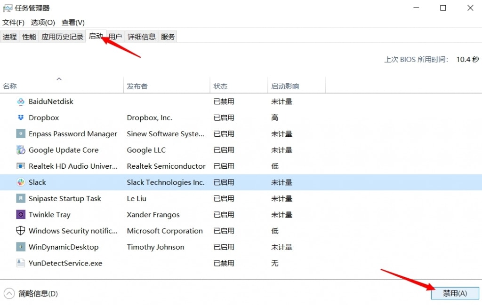This screenshot has height=305, width=482.
Task: Switch to the 性能 tab
Action: tap(29, 37)
